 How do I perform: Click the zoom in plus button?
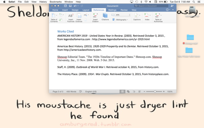[164, 92]
